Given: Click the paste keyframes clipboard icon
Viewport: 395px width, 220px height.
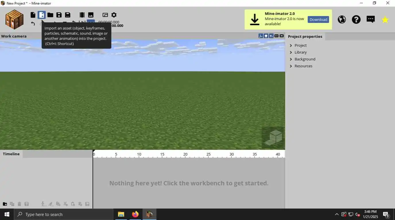Looking at the screenshot, I should [x=73, y=204].
